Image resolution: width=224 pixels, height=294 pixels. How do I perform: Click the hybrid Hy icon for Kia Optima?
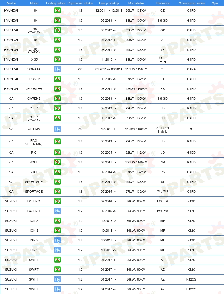(58, 129)
